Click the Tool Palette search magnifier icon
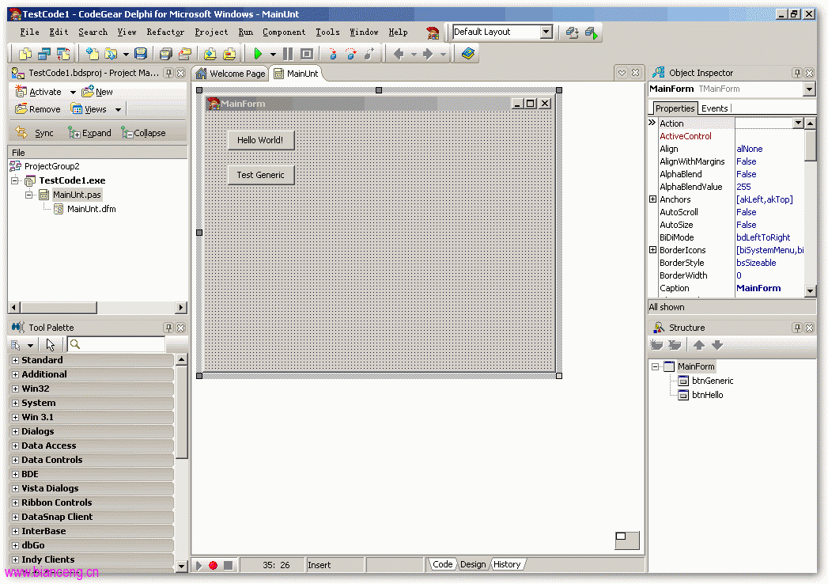 [x=75, y=344]
